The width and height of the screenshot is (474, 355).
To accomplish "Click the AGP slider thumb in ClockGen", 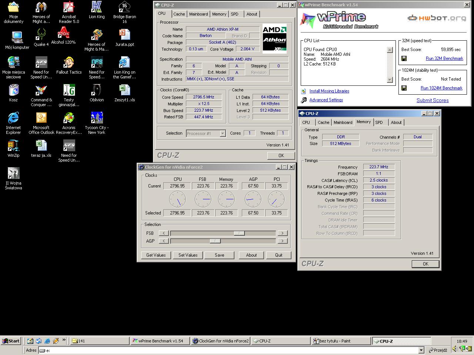I will coord(215,241).
